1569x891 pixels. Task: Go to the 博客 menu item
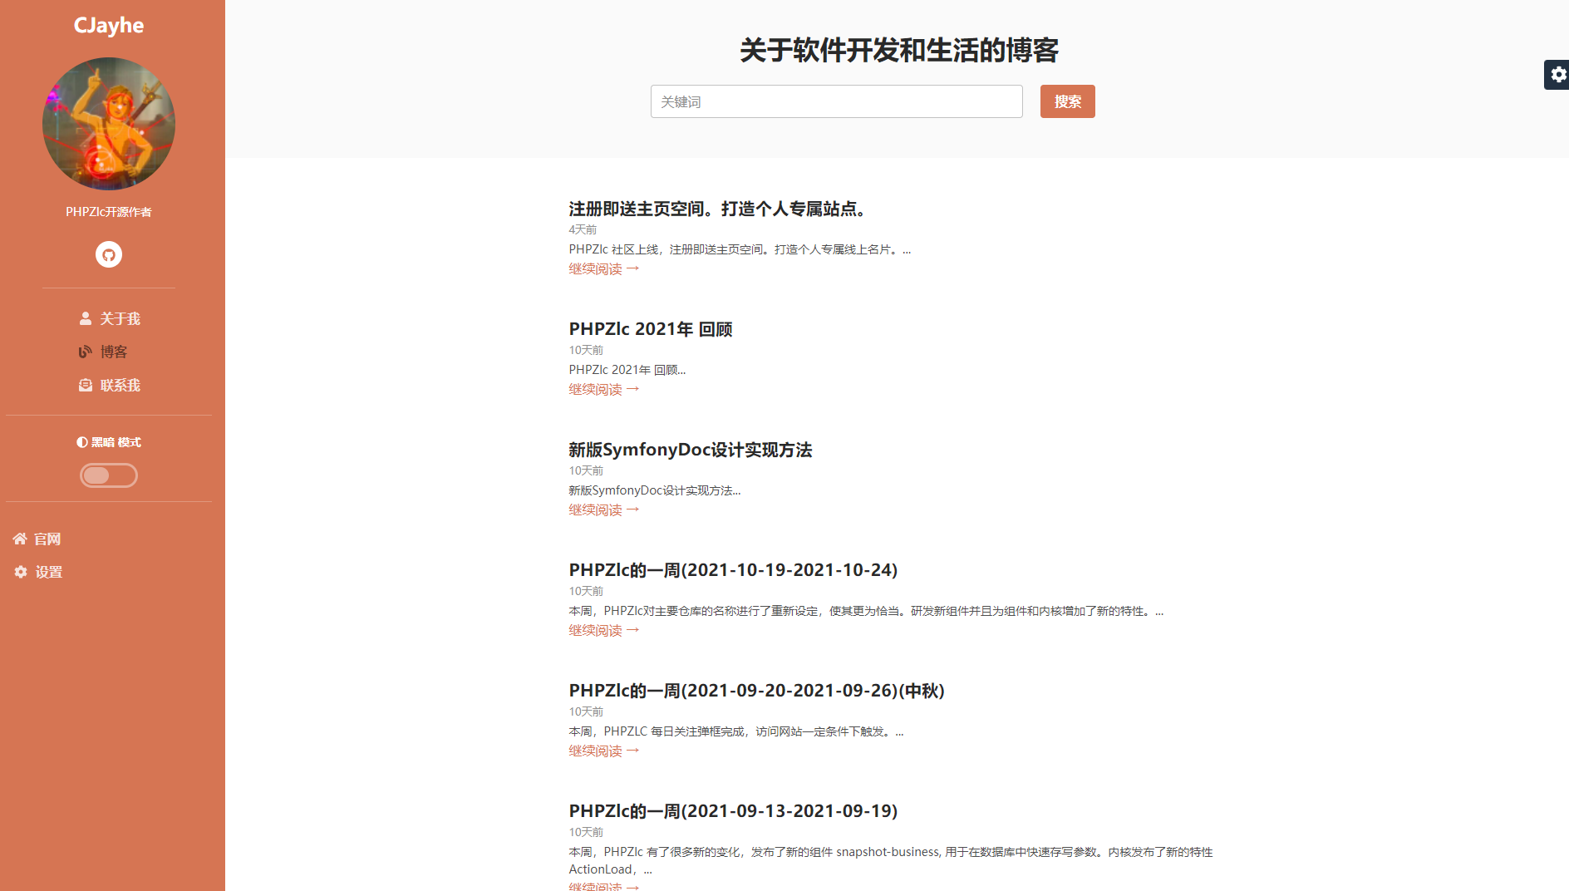coord(114,352)
